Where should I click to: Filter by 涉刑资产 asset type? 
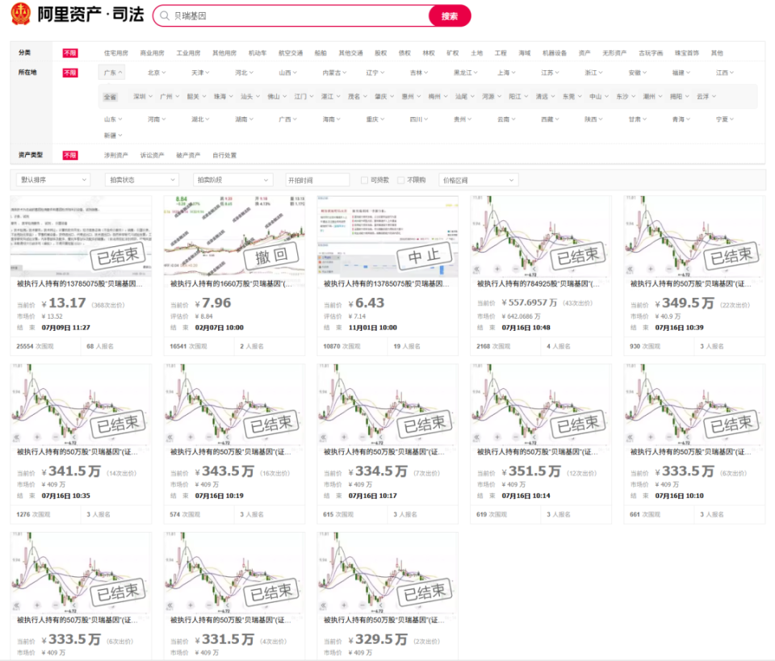tap(116, 155)
